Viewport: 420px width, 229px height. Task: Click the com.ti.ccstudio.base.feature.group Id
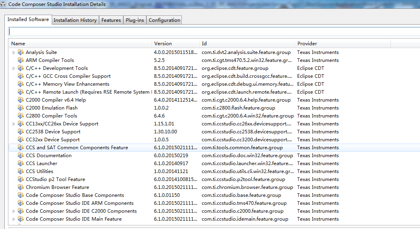(241, 195)
